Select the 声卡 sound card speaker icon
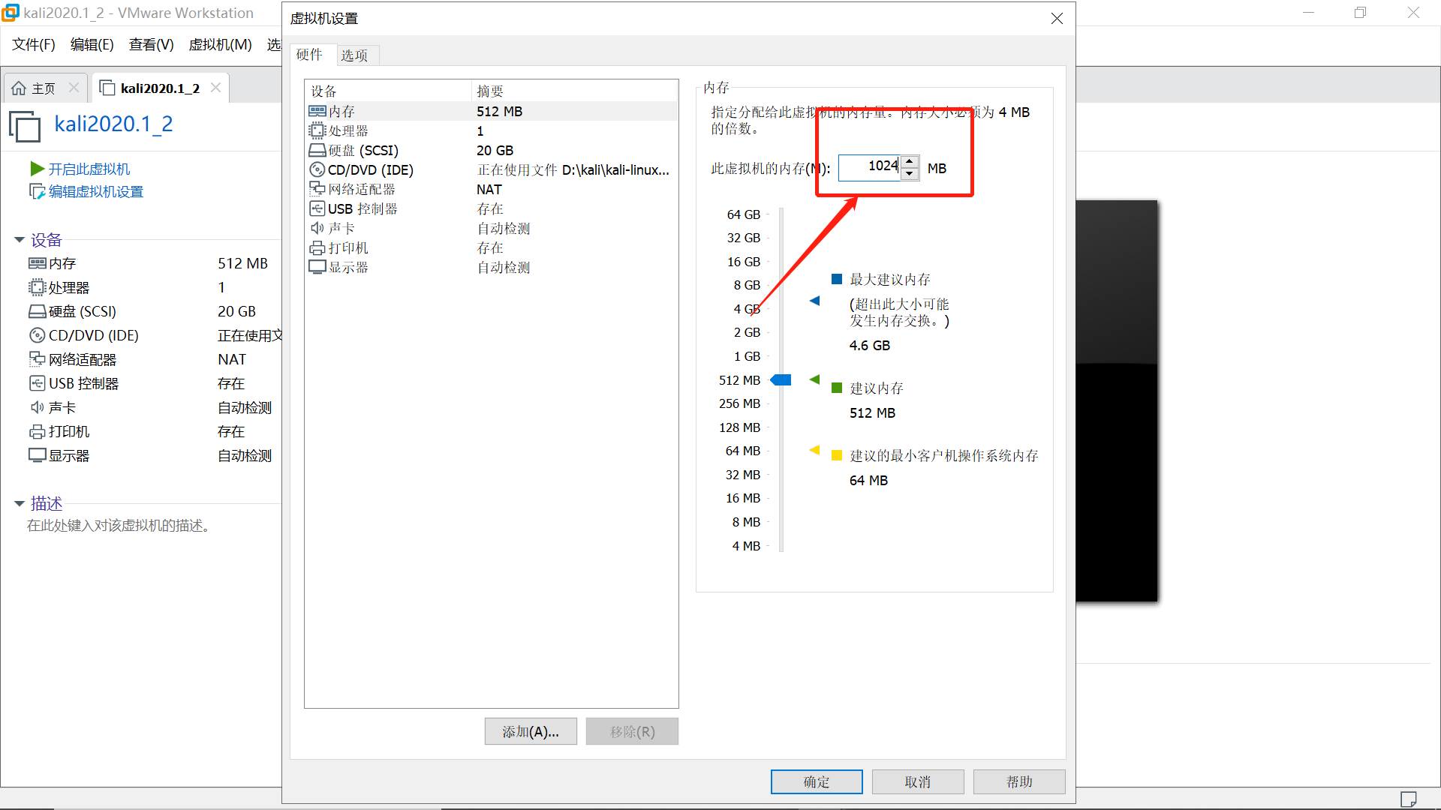The image size is (1441, 810). 317,228
